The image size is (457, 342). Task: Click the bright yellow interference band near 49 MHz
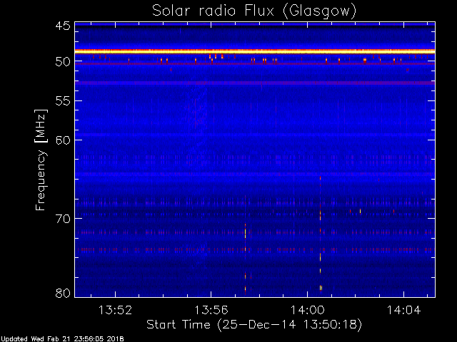click(x=255, y=51)
